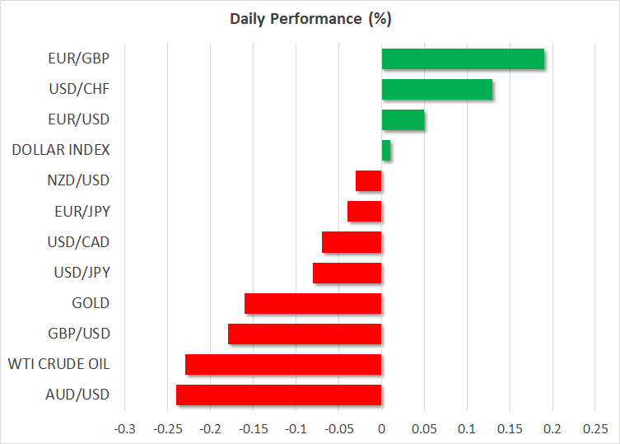This screenshot has height=444, width=620.
Task: Select the green USD/CHF bar
Action: 436,89
